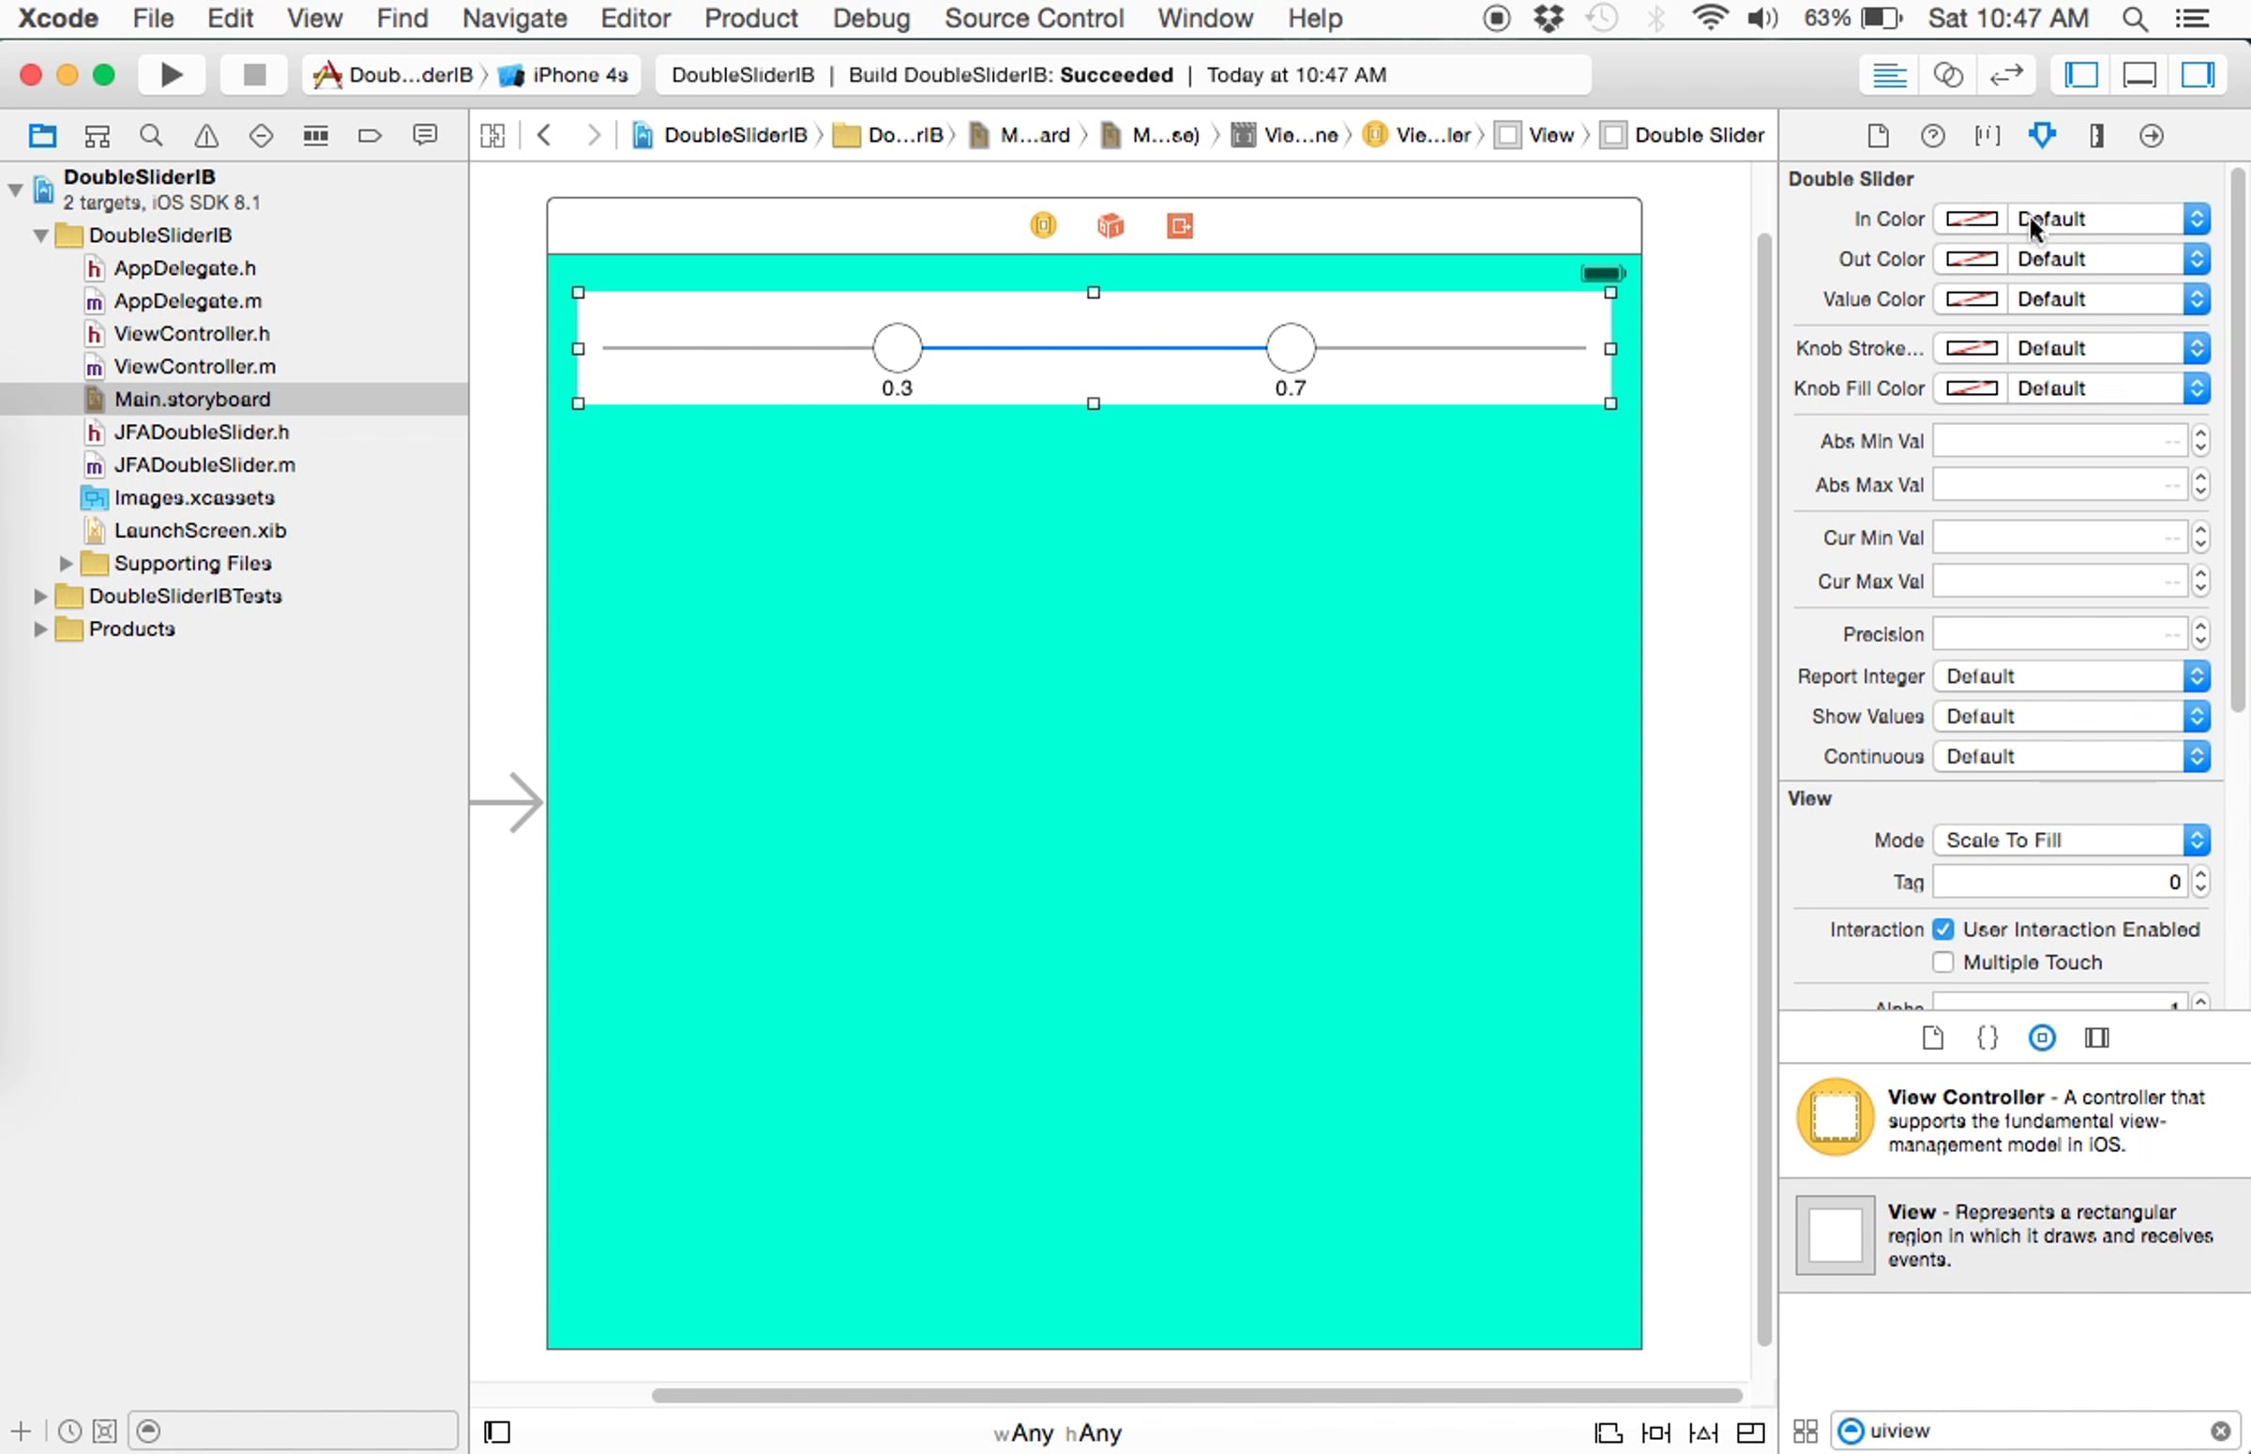Open the Find navigator
The image size is (2251, 1454).
tap(151, 136)
